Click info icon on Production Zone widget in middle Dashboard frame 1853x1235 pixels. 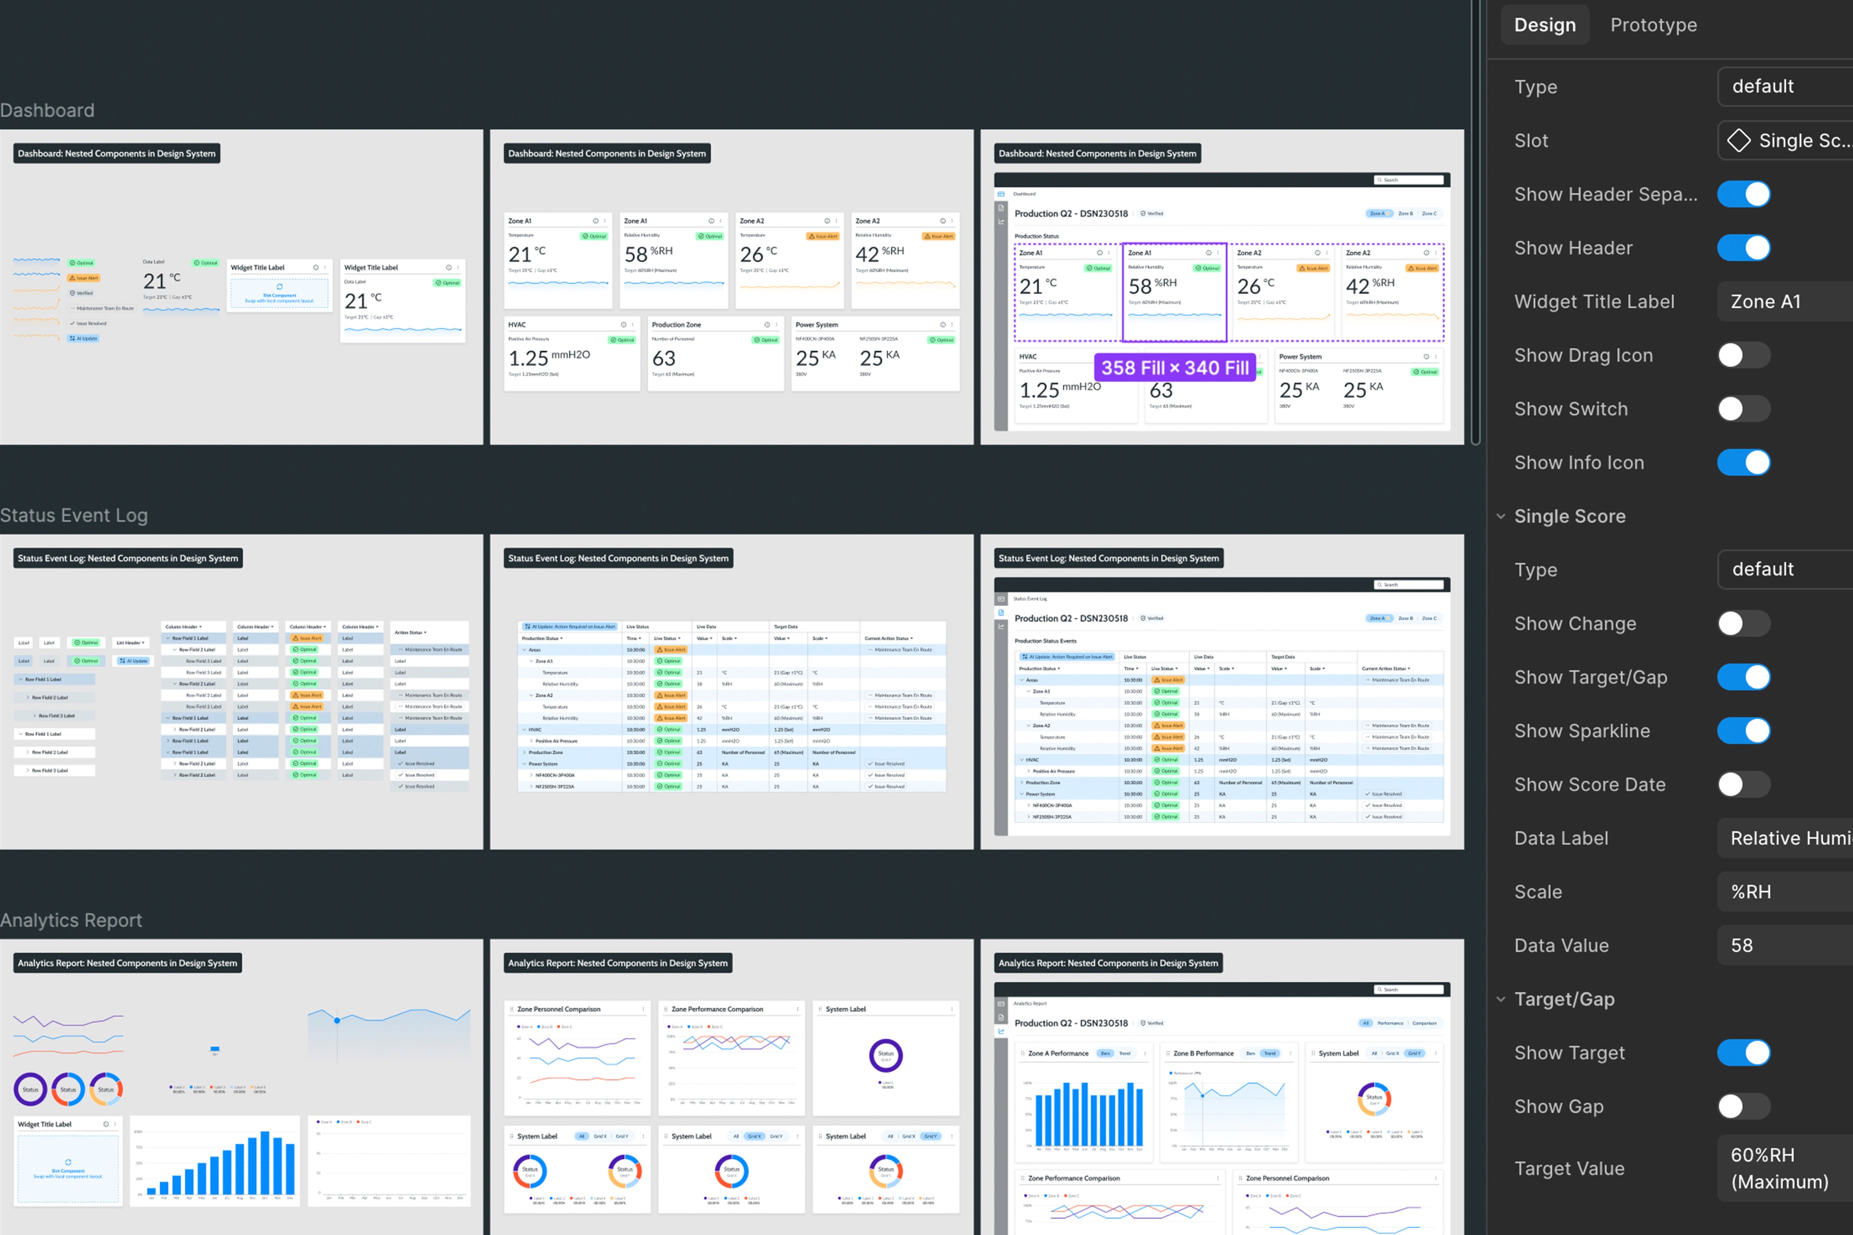[x=766, y=324]
